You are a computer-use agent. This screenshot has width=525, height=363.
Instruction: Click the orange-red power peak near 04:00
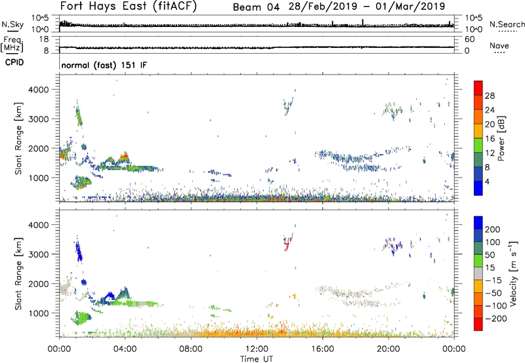click(125, 157)
